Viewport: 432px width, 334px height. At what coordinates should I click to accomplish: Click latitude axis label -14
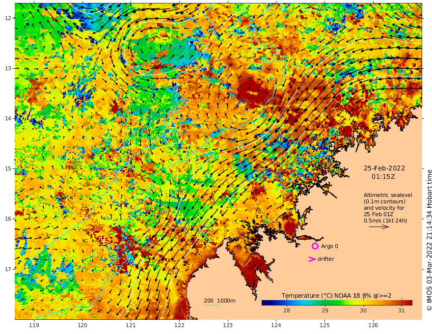coord(7,118)
